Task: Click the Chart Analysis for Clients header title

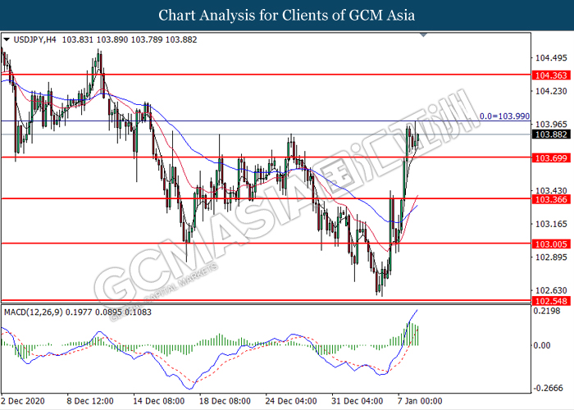Action: (x=287, y=16)
